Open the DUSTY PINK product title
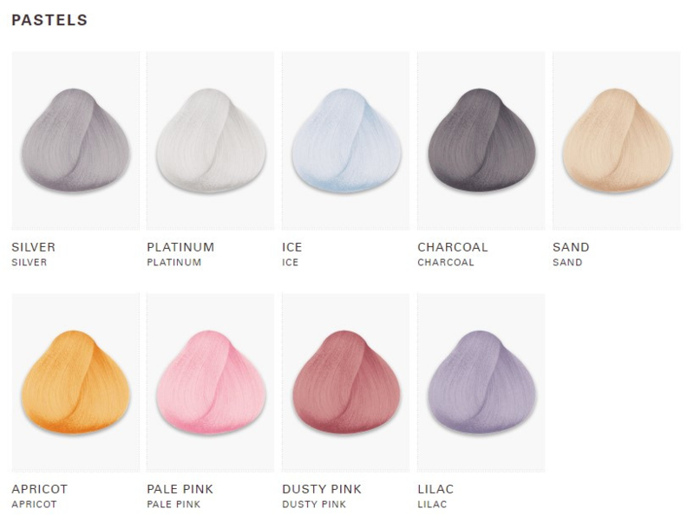694x522 pixels. coord(322,489)
